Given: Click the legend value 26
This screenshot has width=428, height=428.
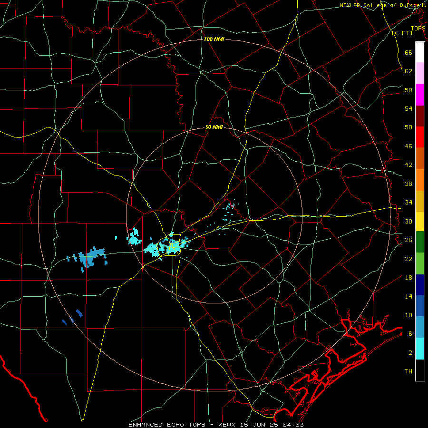Looking at the screenshot, I should (x=409, y=240).
